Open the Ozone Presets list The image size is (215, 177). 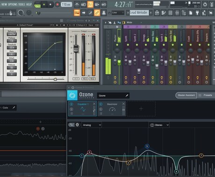pyautogui.click(x=206, y=95)
